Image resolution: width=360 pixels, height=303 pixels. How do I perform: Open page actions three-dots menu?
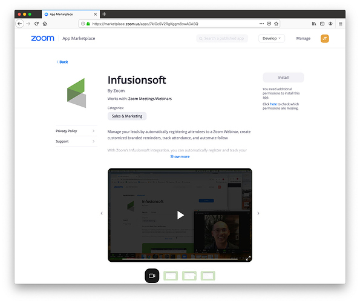(261, 24)
